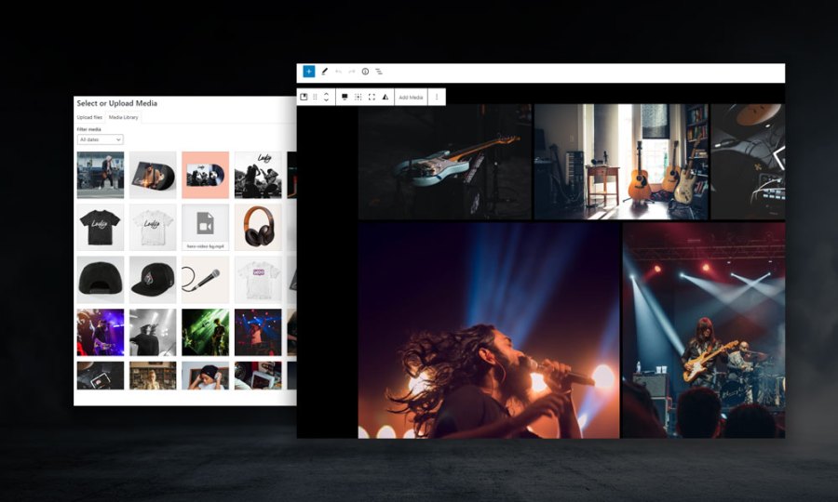The height and width of the screenshot is (502, 838).
Task: Open the block list view outline
Action: pyautogui.click(x=379, y=72)
